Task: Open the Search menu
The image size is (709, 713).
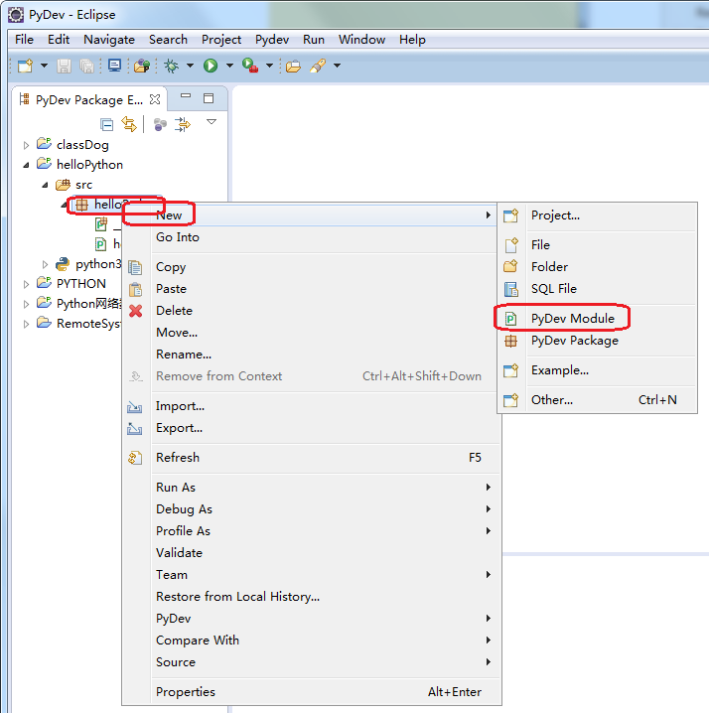Action: (168, 40)
